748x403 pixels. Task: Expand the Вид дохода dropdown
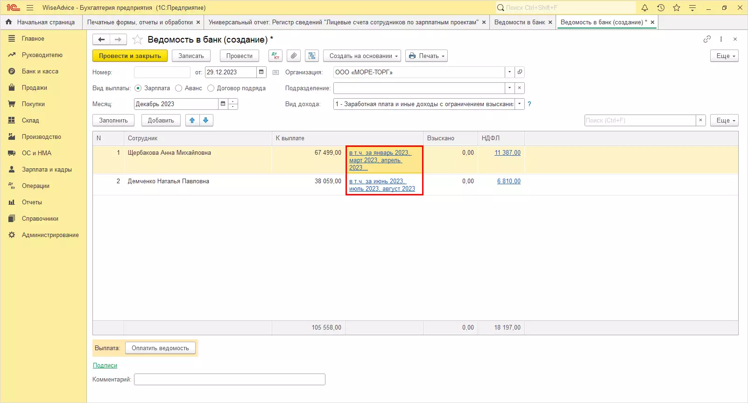click(x=519, y=104)
